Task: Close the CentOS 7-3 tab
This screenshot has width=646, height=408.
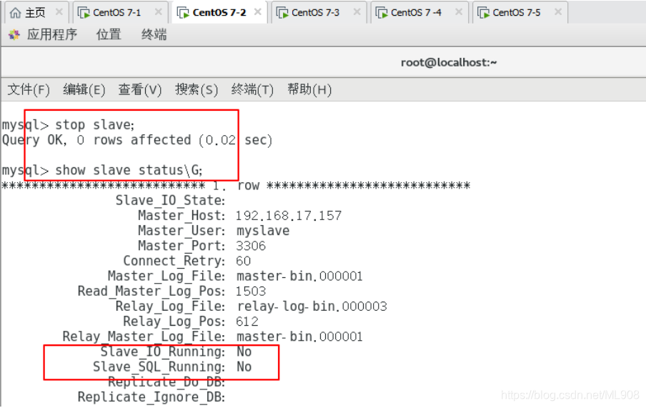Action: (357, 12)
